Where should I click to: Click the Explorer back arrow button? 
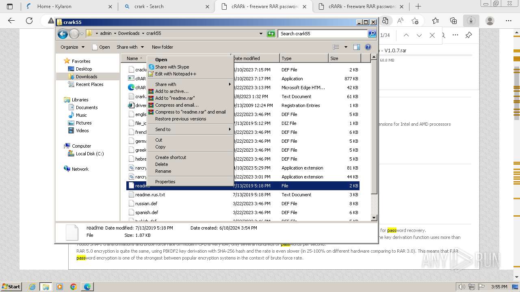(63, 34)
